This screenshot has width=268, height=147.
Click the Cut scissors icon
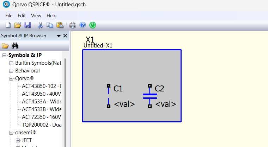click(40, 25)
